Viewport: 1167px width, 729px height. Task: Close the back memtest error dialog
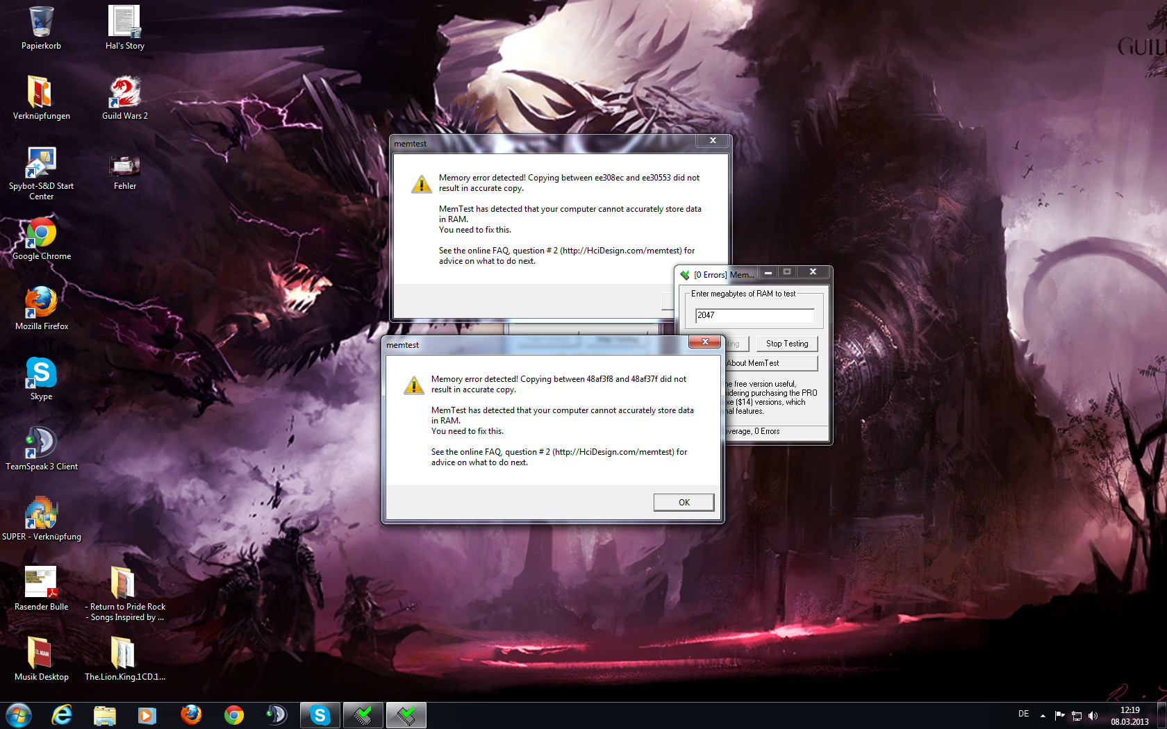click(x=712, y=140)
